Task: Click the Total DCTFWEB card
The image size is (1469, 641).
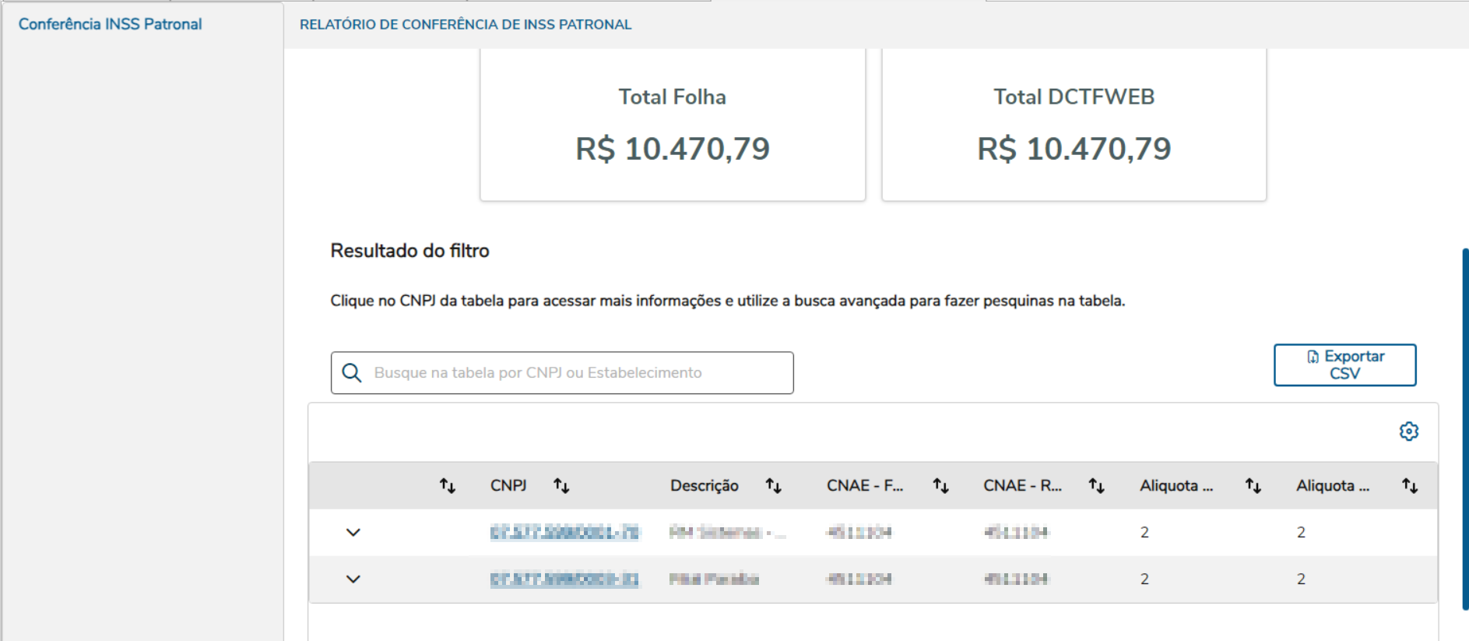Action: tap(1074, 125)
